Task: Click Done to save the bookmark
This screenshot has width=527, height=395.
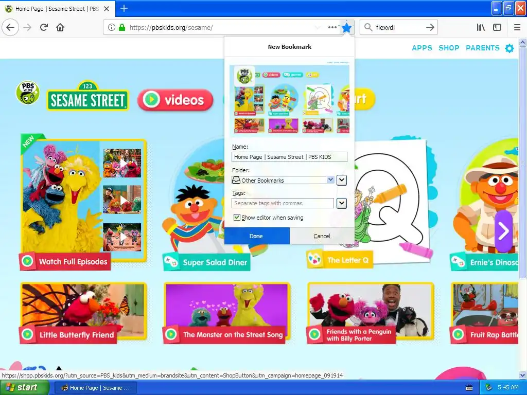Action: click(x=257, y=236)
